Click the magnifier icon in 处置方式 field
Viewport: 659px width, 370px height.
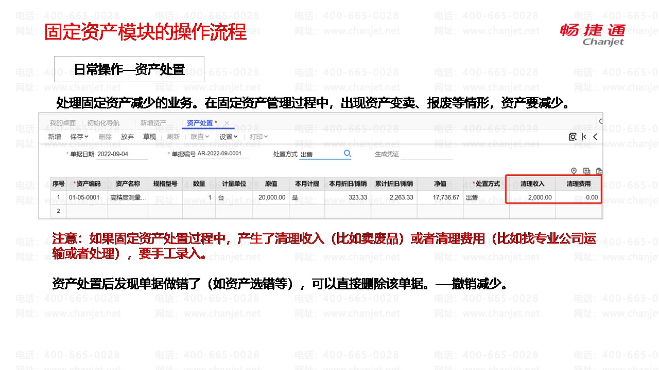point(348,153)
